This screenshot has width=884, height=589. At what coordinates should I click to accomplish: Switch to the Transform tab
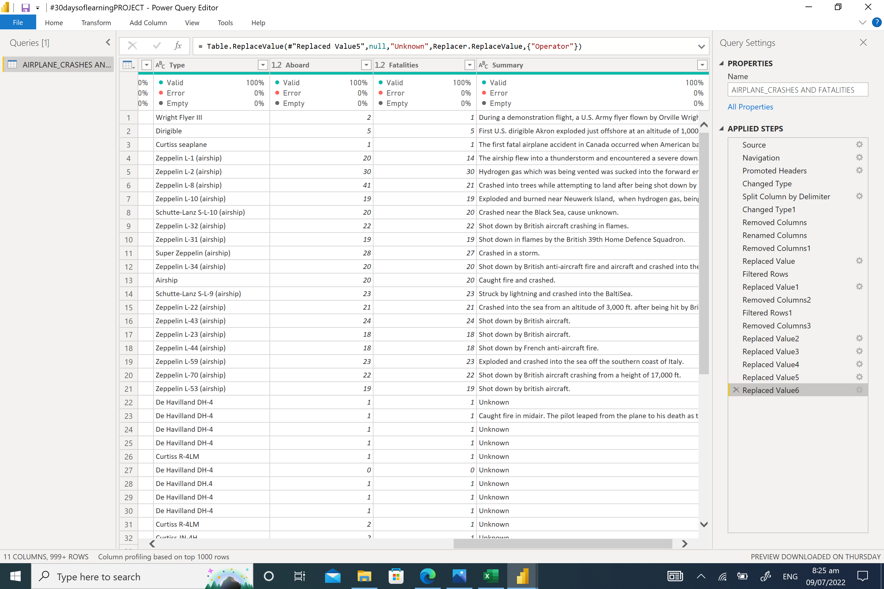coord(96,23)
